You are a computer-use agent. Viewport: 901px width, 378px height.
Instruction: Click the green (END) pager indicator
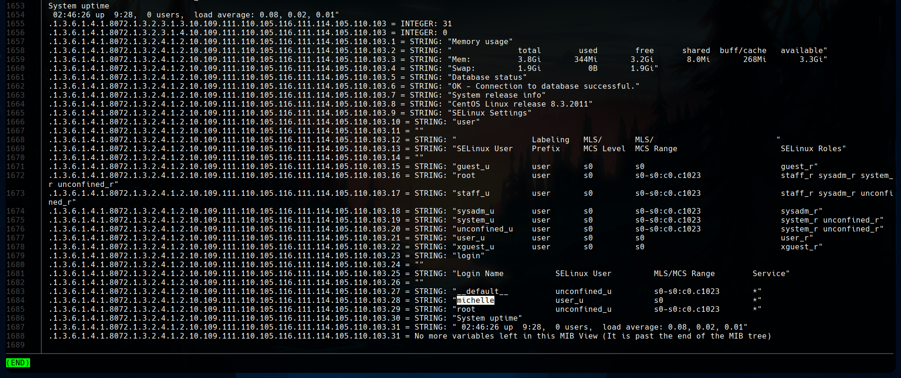pos(18,363)
